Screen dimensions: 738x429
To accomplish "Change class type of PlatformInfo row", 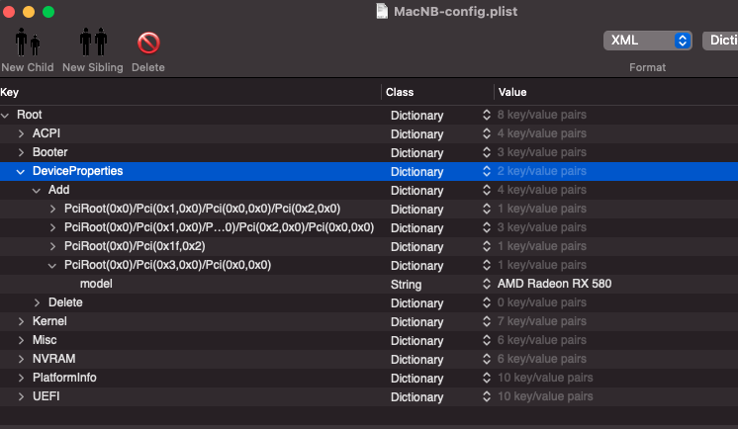I will coord(487,379).
